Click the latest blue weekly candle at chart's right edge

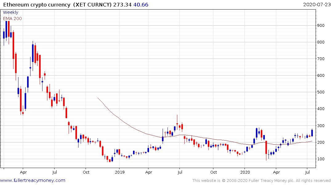click(x=312, y=133)
